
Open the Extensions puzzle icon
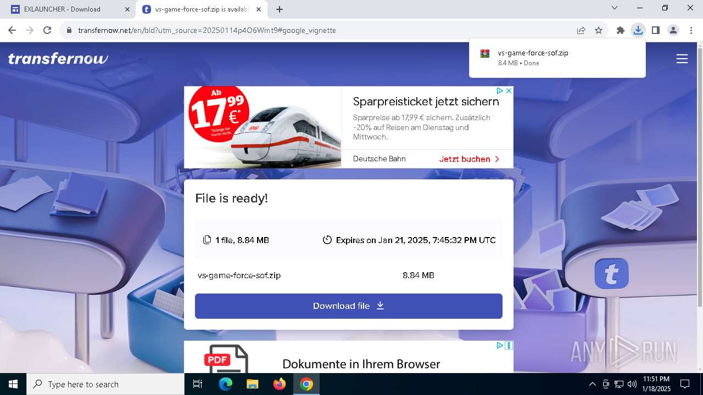(621, 30)
